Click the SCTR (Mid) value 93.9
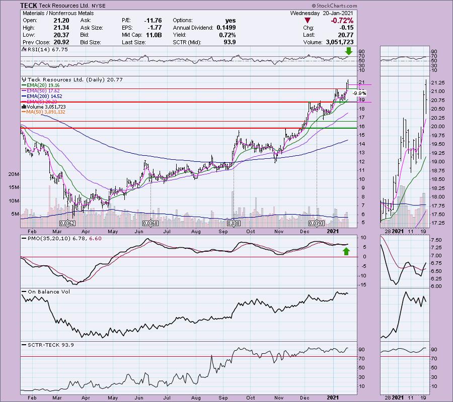Viewport: 453px width, 402px height. pos(230,42)
